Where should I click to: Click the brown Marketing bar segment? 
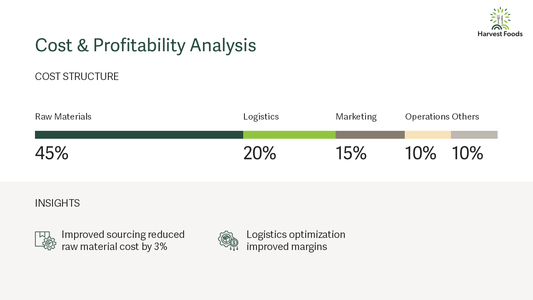coord(370,135)
